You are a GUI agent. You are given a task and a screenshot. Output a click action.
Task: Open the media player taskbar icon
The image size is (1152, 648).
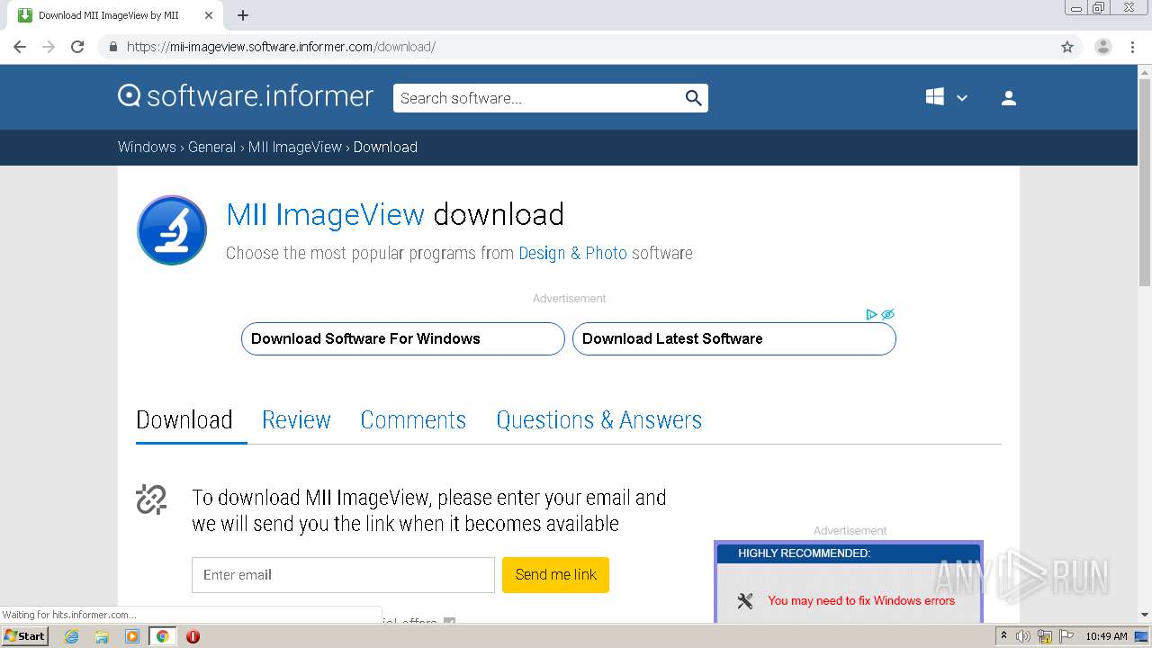click(132, 636)
